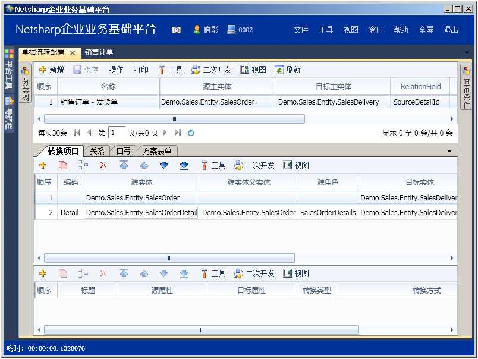Open the 窗口 menu in header
The width and height of the screenshot is (478, 359).
tap(376, 30)
